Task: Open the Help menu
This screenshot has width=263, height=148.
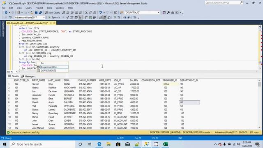Action: tap(70, 8)
